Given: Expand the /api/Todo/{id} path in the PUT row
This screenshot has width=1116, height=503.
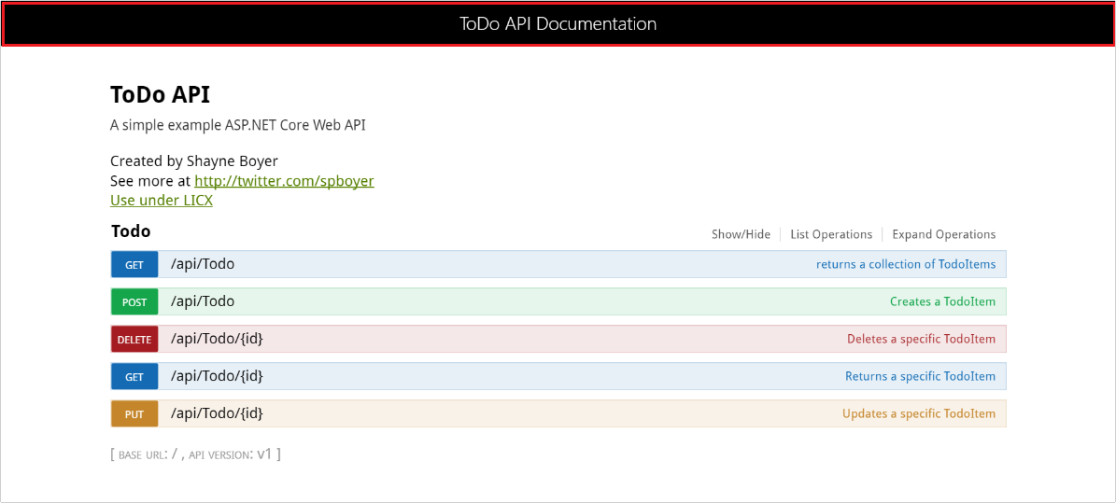Looking at the screenshot, I should (x=217, y=414).
